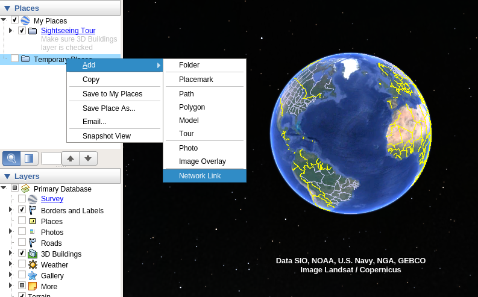Enable the Roads layer checkbox
Viewport: 478px width, 297px height.
pyautogui.click(x=22, y=242)
